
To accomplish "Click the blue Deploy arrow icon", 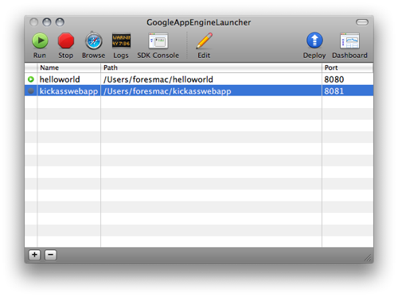I will coord(314,40).
